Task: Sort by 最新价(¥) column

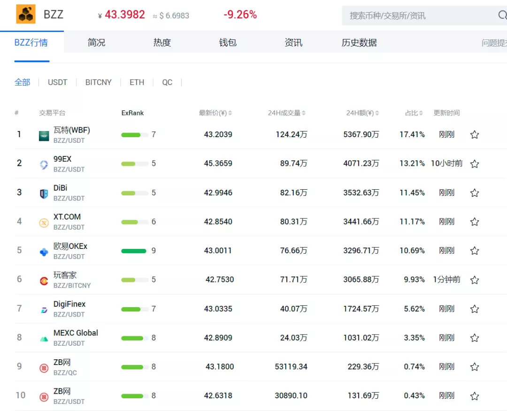Action: click(215, 113)
